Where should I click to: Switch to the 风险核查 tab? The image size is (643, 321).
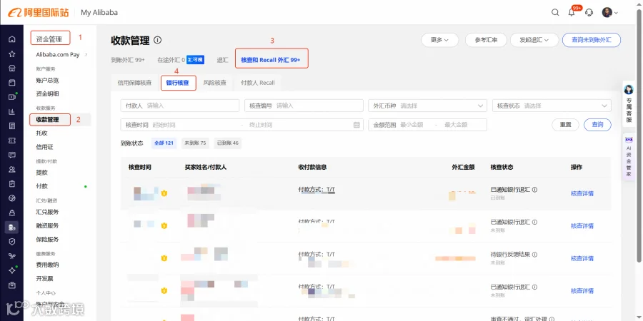point(215,83)
